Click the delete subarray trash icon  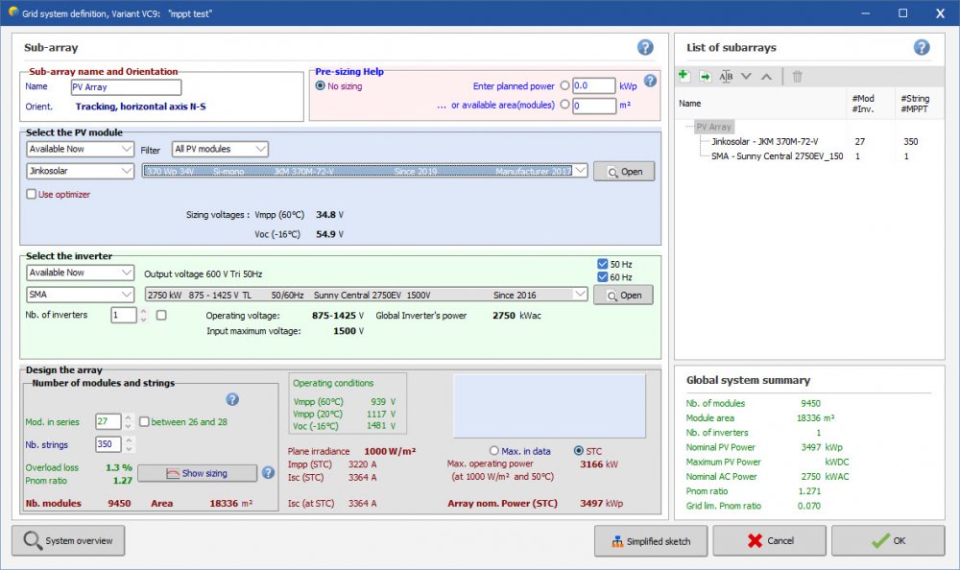[x=797, y=76]
